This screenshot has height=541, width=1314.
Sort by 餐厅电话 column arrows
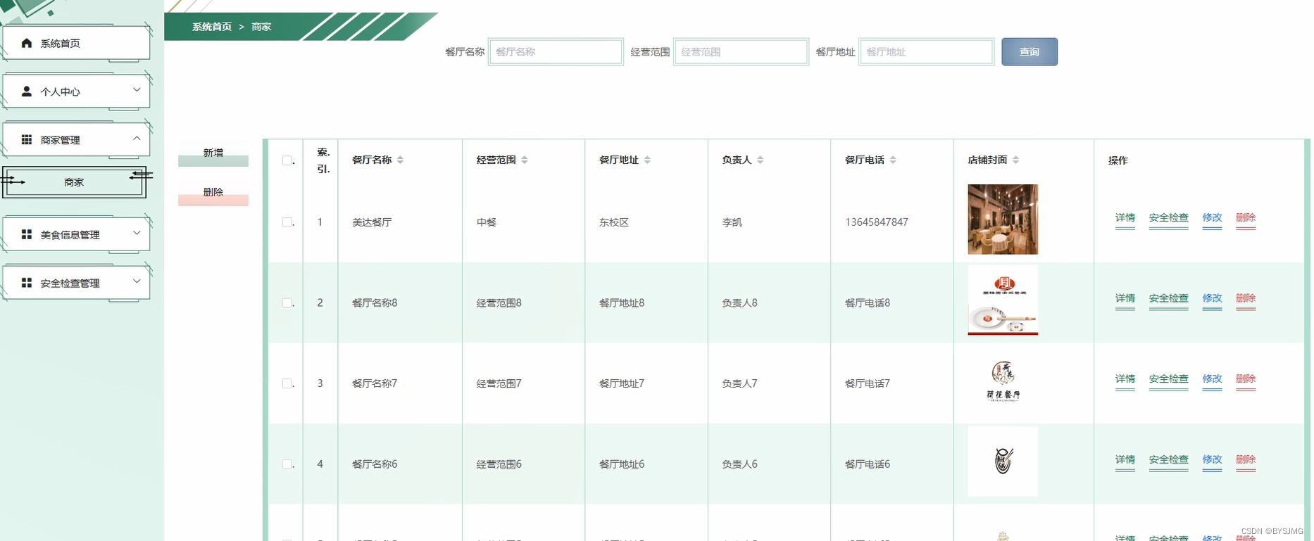point(893,160)
